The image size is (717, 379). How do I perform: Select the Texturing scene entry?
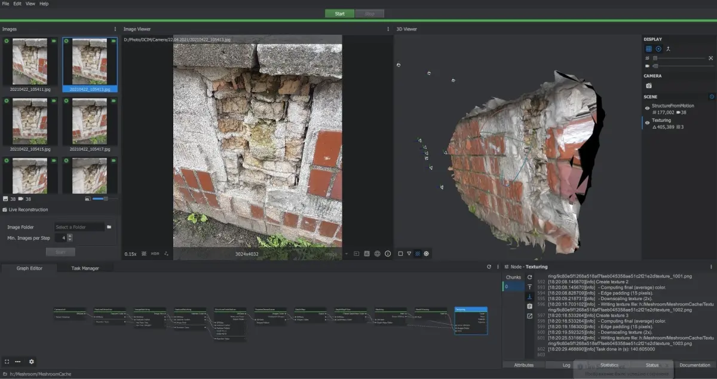679,123
